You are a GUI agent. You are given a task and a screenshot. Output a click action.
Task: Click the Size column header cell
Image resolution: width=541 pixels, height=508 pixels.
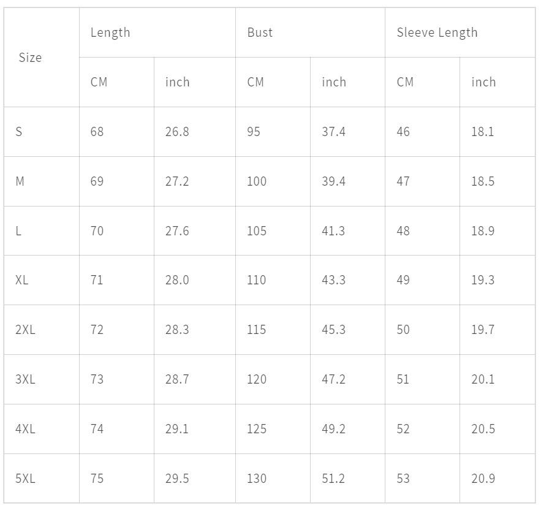[30, 58]
